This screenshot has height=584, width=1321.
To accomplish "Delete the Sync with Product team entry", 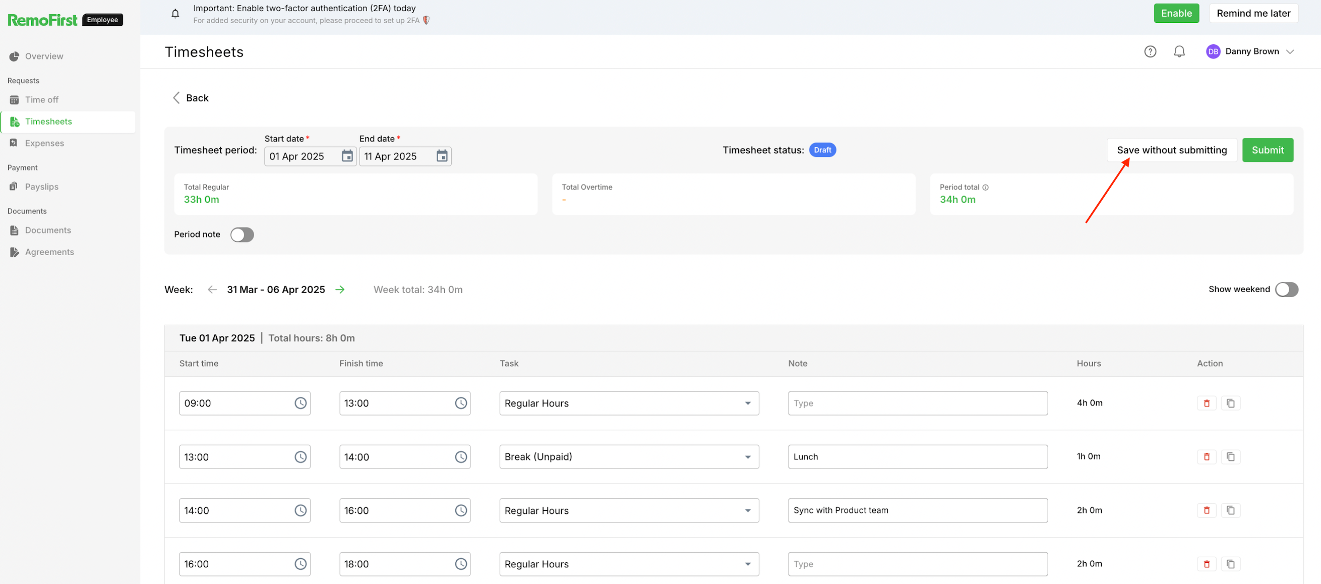I will [x=1206, y=511].
